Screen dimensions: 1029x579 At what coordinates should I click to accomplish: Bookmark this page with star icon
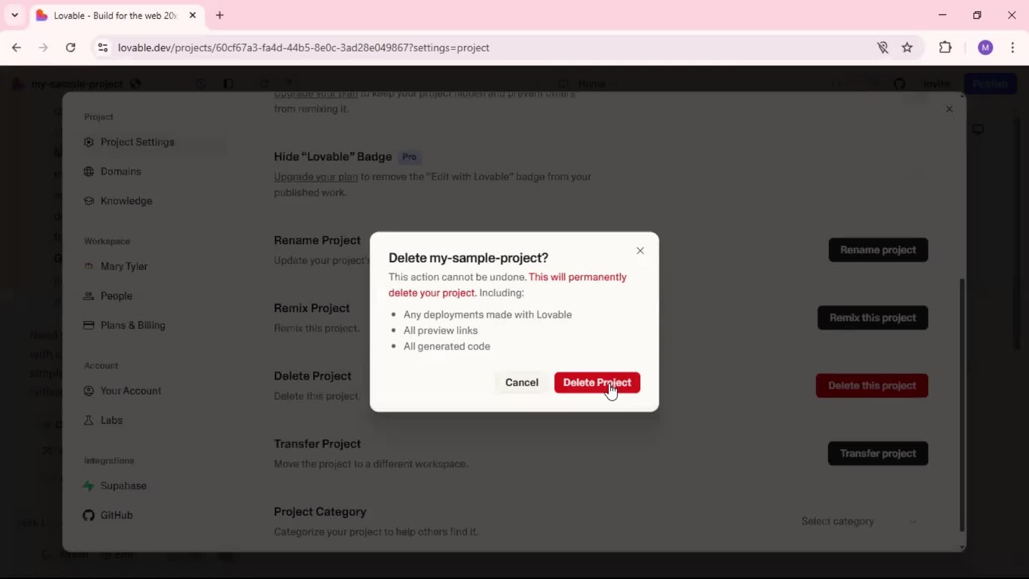(907, 48)
